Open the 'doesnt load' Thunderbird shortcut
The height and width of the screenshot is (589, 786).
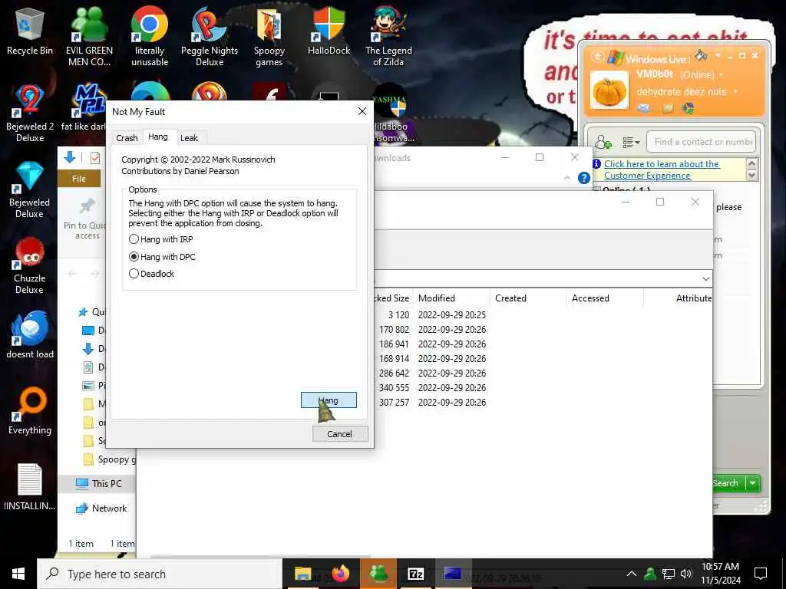(30, 335)
